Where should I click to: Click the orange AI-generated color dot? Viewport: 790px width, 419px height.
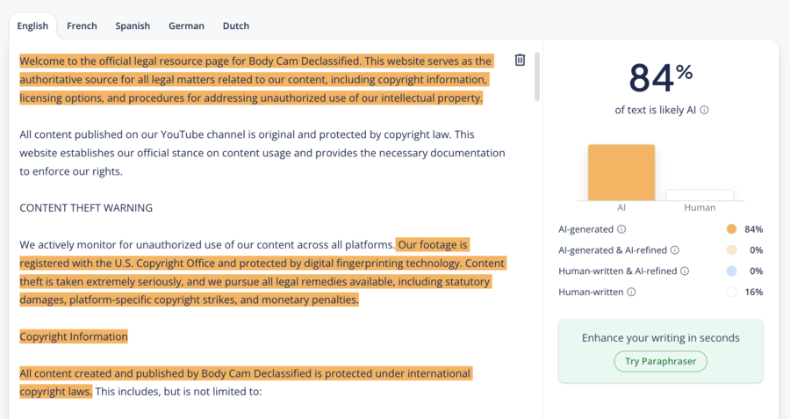(731, 229)
